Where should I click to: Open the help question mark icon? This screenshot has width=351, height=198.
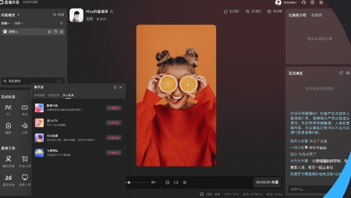[312, 3]
